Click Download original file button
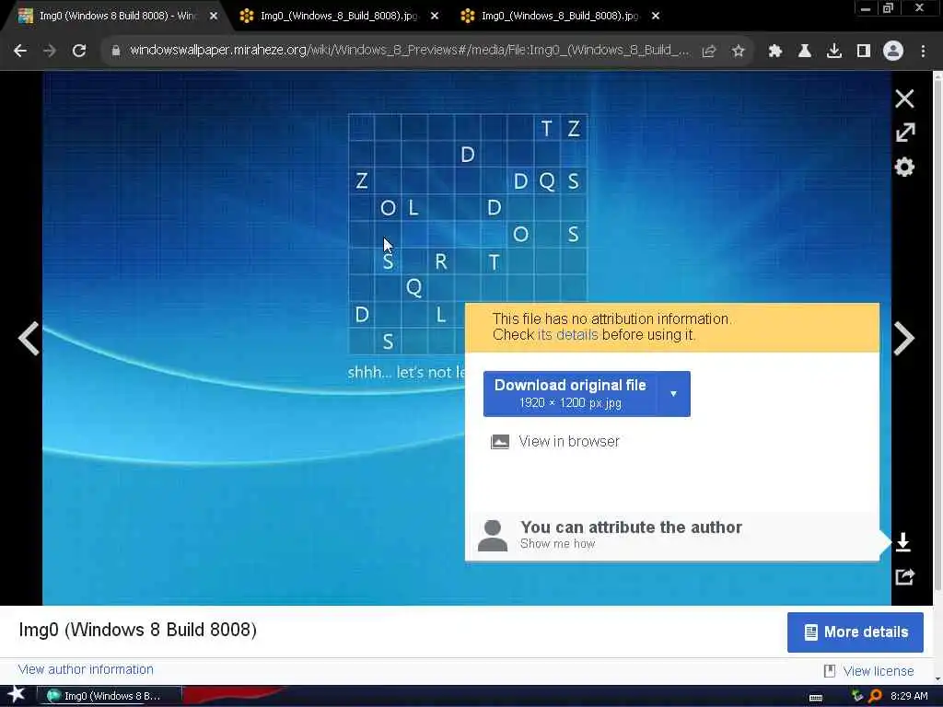The width and height of the screenshot is (943, 707). [569, 394]
